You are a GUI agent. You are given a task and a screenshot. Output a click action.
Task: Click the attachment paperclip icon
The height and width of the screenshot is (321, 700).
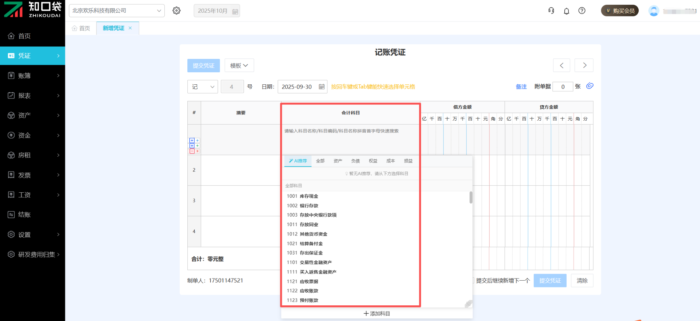point(590,86)
